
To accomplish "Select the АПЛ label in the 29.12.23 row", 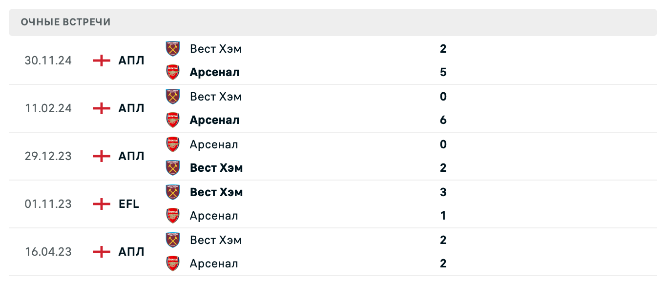I will click(130, 156).
